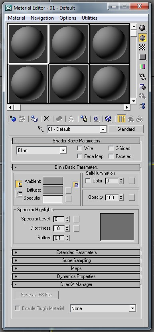Open the None plugin material dropdown
The height and width of the screenshot is (332, 154).
point(133,308)
